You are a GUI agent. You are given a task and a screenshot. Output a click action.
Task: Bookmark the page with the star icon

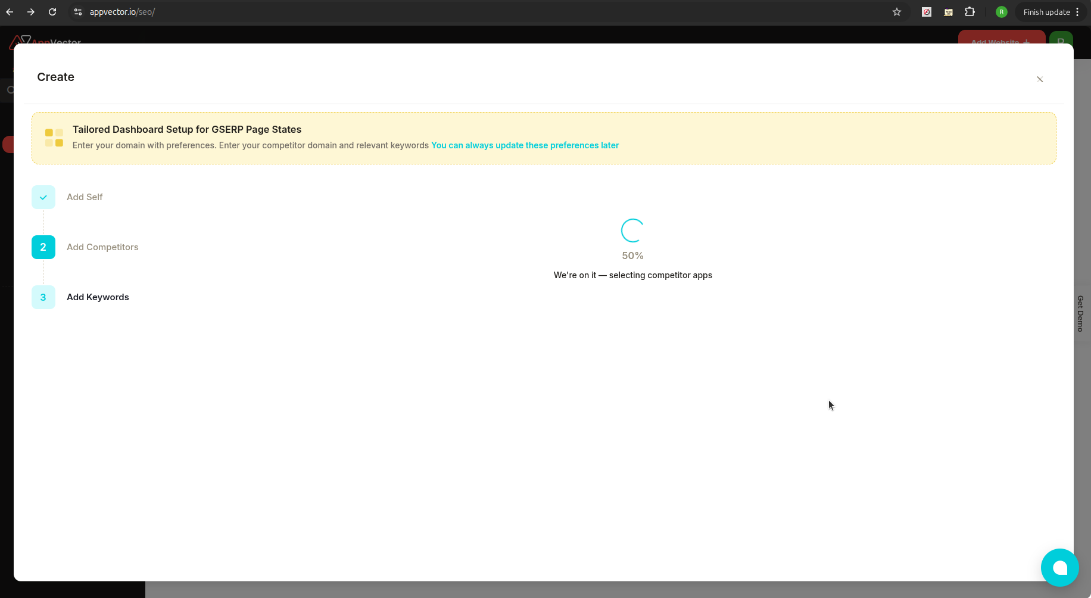(897, 12)
